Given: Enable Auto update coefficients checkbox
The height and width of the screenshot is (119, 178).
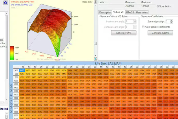Looking at the screenshot, I should point(143,27).
